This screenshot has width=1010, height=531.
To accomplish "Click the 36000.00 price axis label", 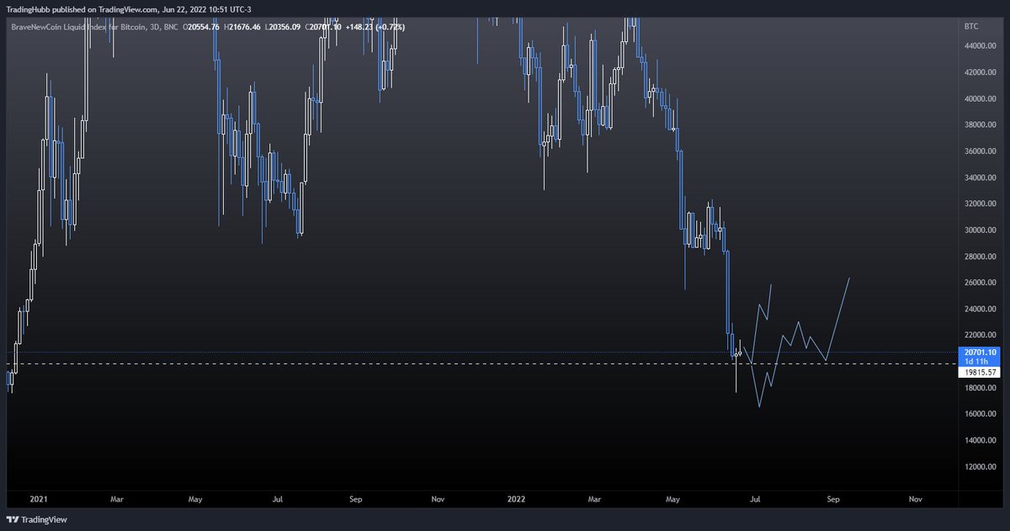I will (981, 151).
